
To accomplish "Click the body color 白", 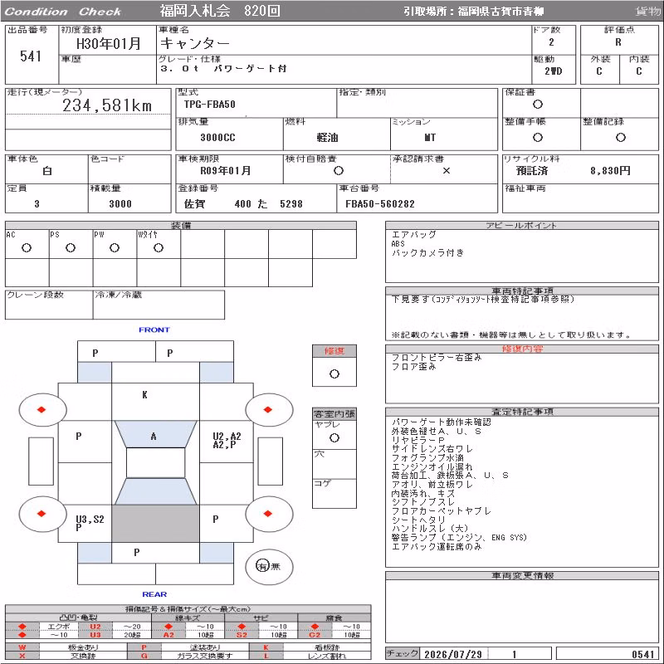I will [x=47, y=171].
